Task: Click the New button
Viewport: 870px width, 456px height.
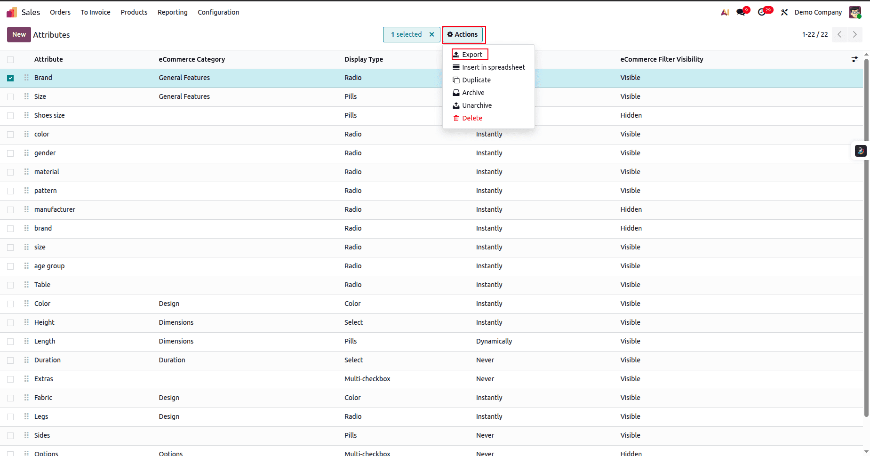Action: click(18, 34)
